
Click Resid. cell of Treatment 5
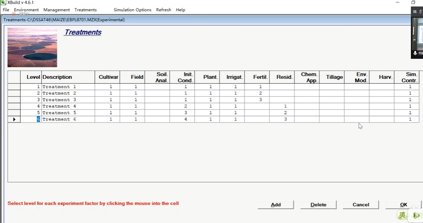pyautogui.click(x=282, y=113)
